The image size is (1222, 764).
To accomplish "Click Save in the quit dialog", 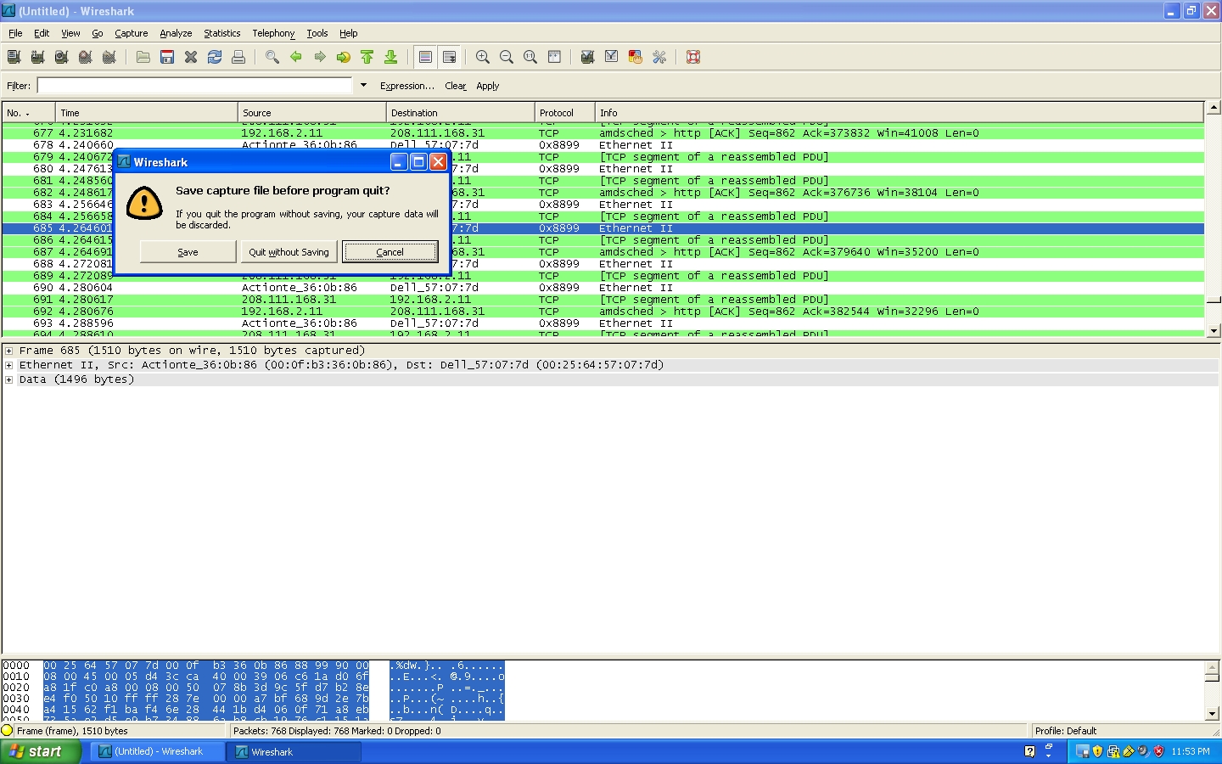I will pyautogui.click(x=188, y=252).
